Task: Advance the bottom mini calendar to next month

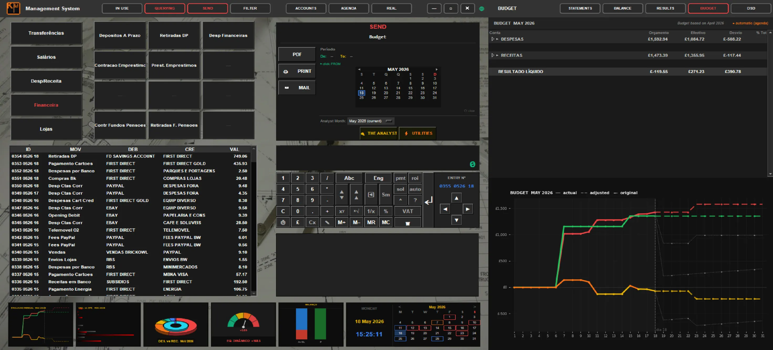Action: pos(474,307)
